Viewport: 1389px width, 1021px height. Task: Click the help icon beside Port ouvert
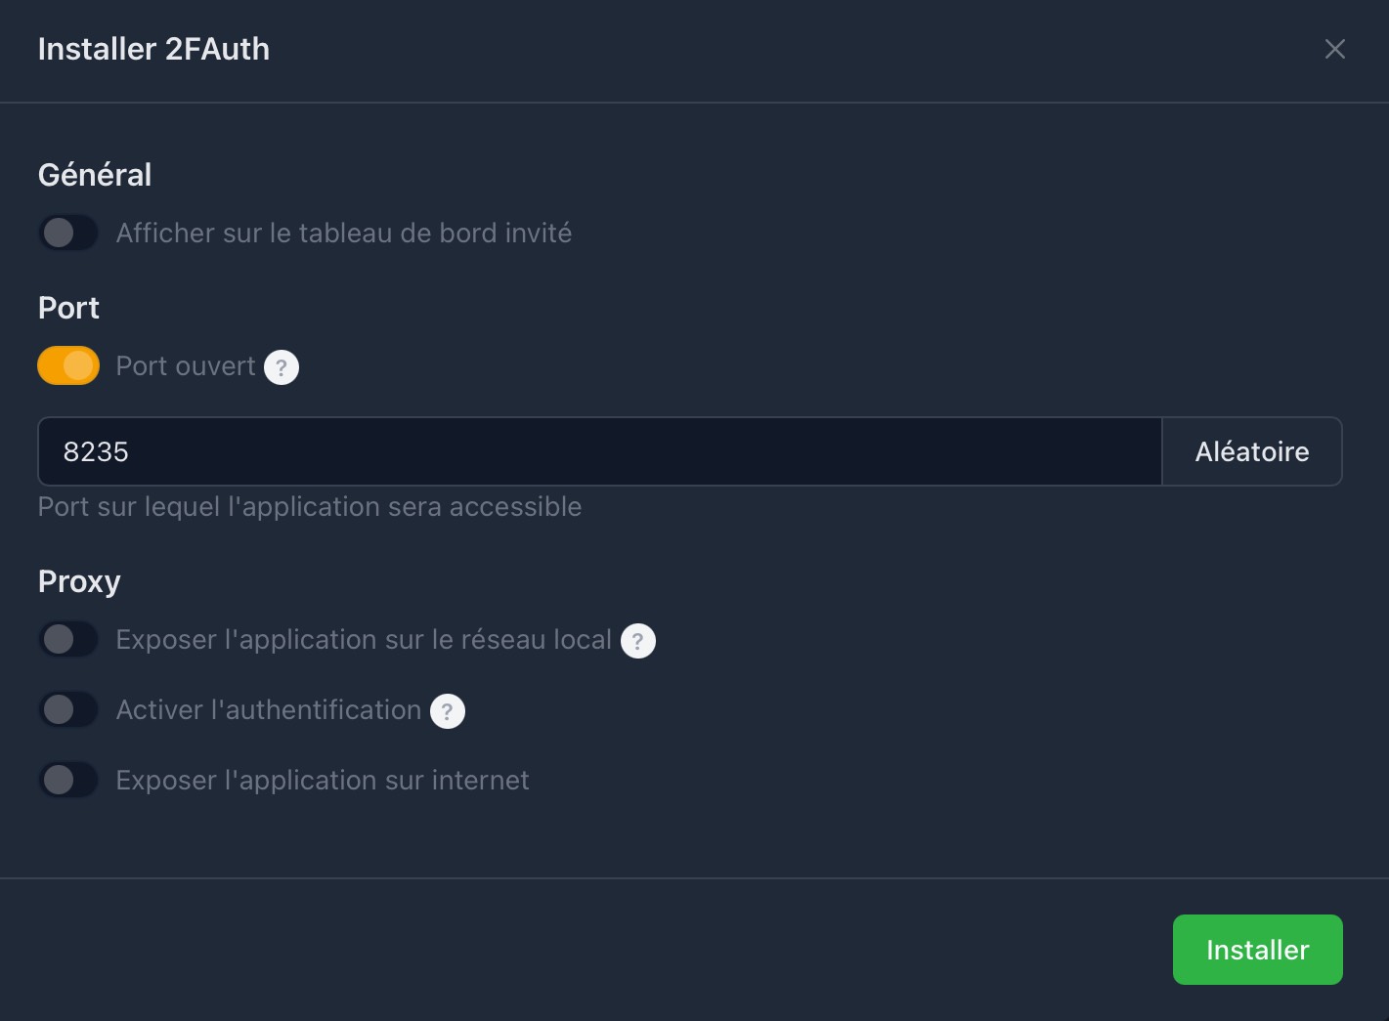point(282,367)
